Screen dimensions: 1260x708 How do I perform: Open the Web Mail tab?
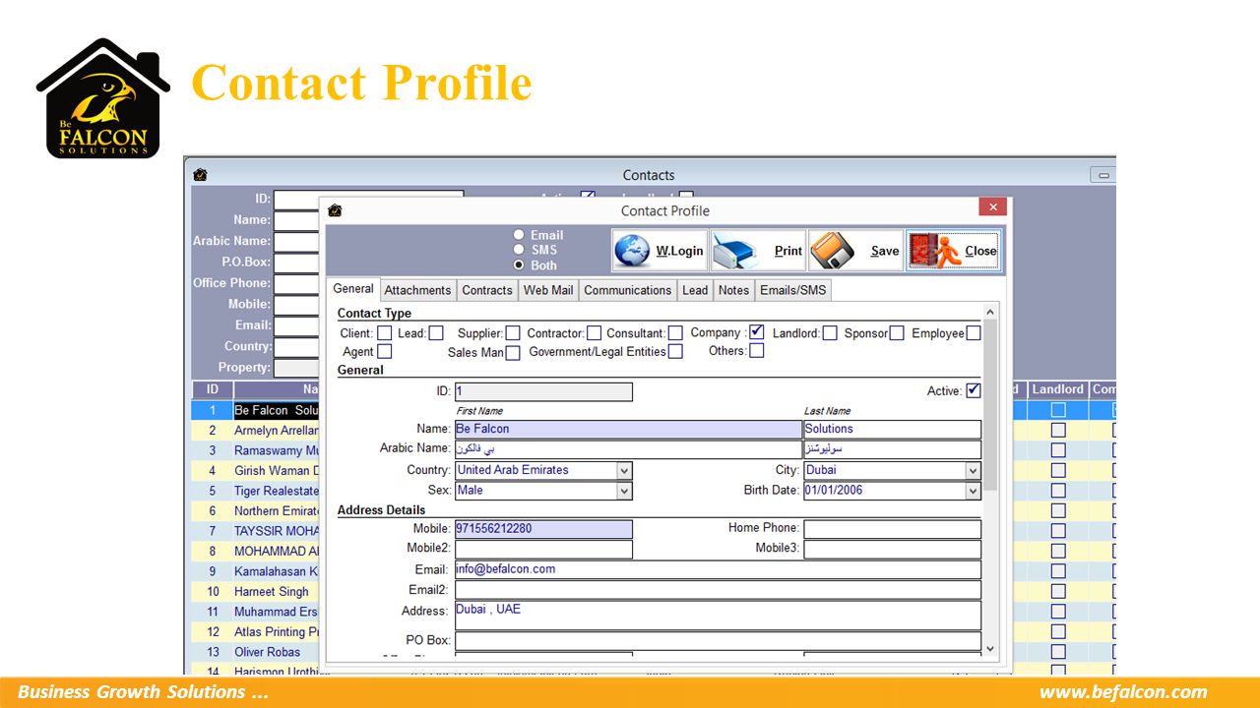pyautogui.click(x=548, y=290)
